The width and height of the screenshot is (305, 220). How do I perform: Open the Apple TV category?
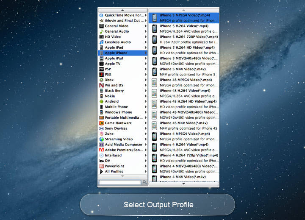pos(122,64)
